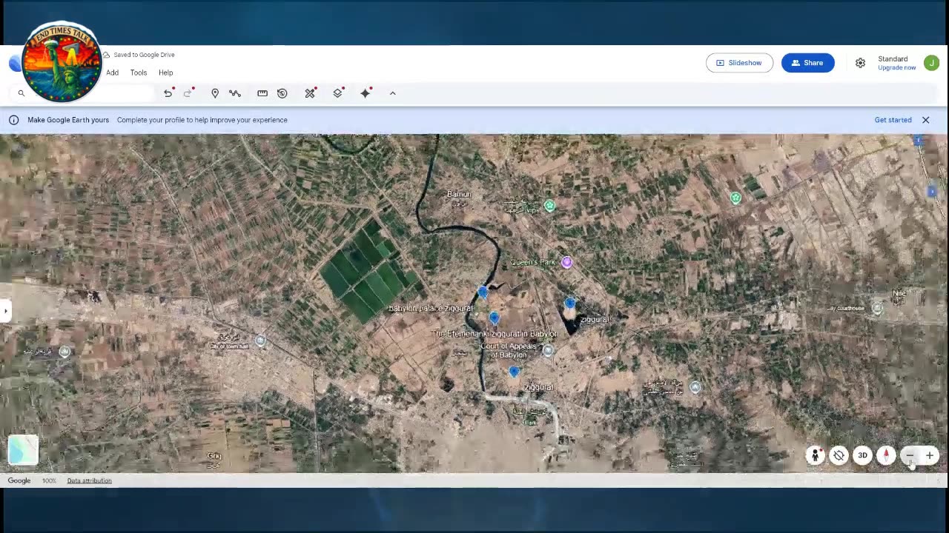The width and height of the screenshot is (949, 533).
Task: Collapse the toolbar with the up chevron
Action: pyautogui.click(x=393, y=93)
